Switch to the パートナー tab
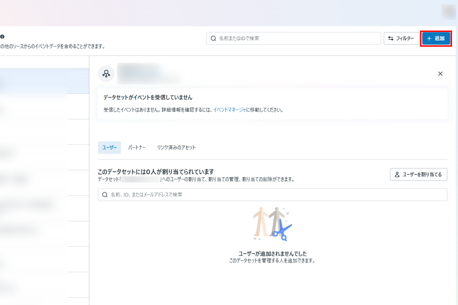 [x=137, y=147]
